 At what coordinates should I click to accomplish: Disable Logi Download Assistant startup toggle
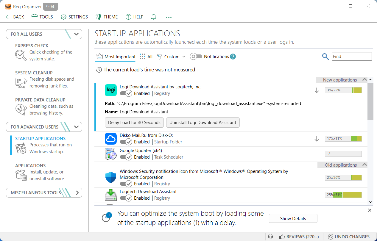click(x=126, y=93)
